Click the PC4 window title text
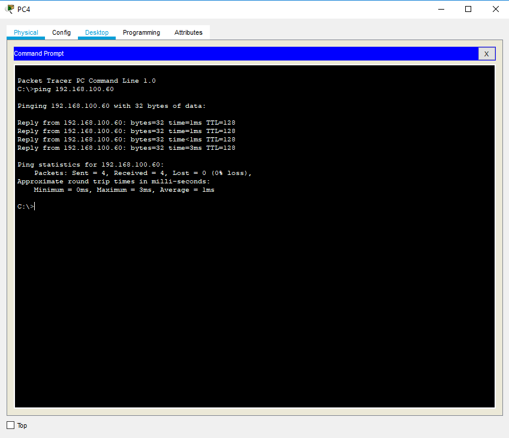 (x=24, y=10)
